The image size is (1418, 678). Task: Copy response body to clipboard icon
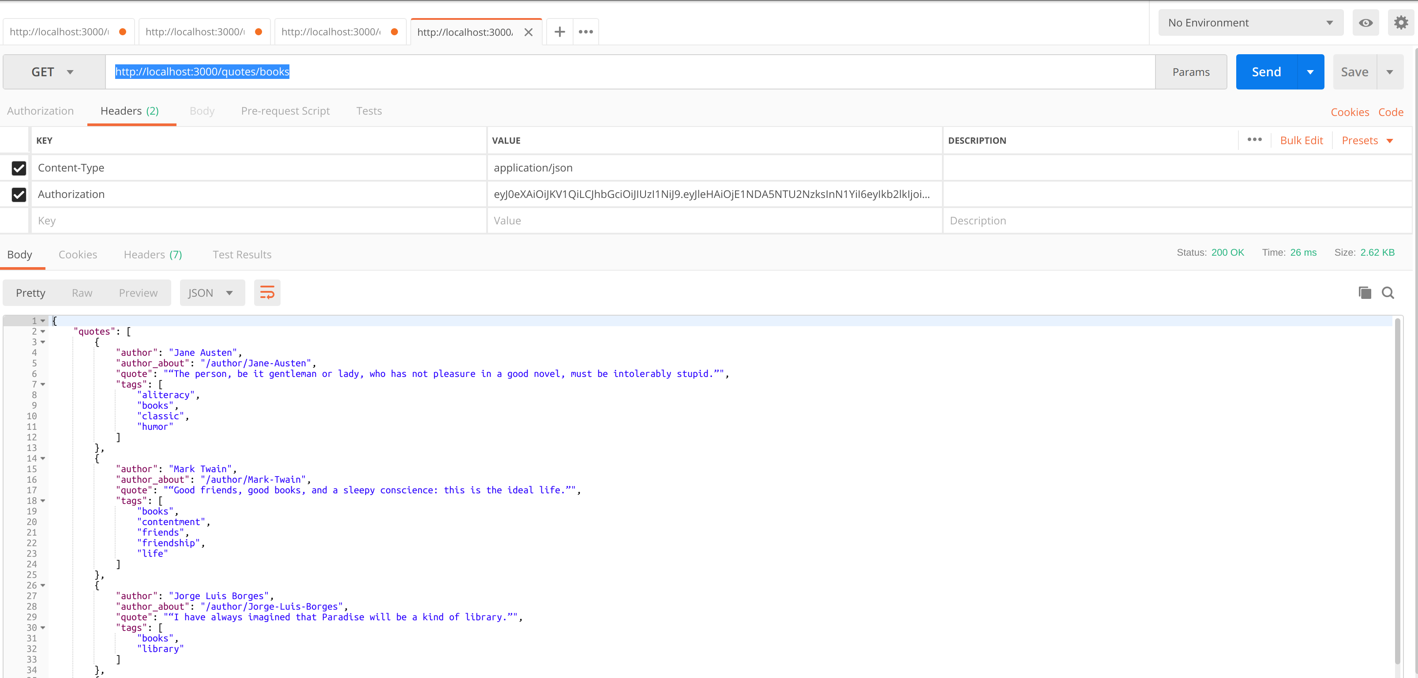pyautogui.click(x=1365, y=293)
